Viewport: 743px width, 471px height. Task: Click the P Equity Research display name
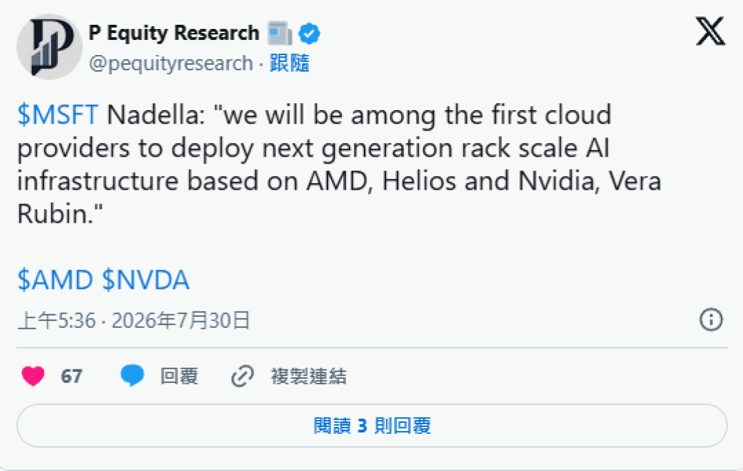[x=174, y=33]
